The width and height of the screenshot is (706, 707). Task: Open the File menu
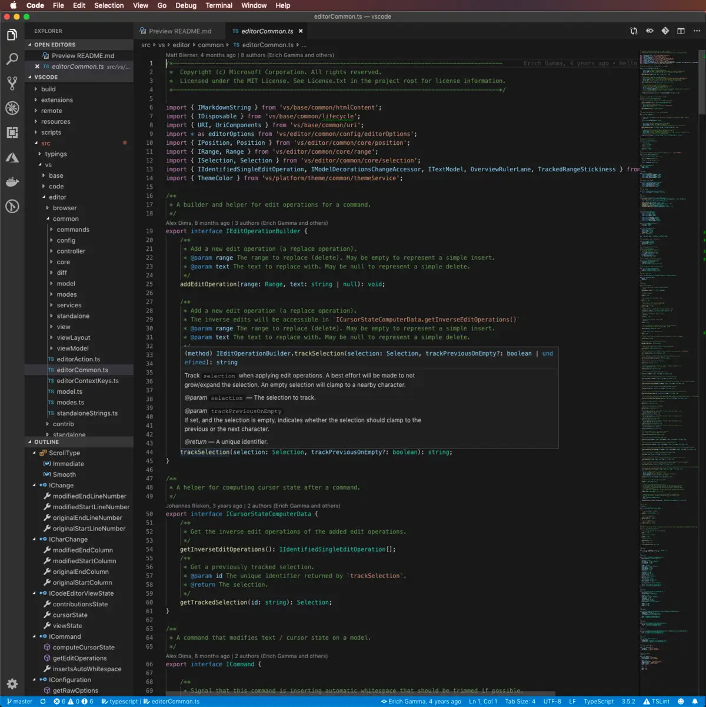(58, 5)
